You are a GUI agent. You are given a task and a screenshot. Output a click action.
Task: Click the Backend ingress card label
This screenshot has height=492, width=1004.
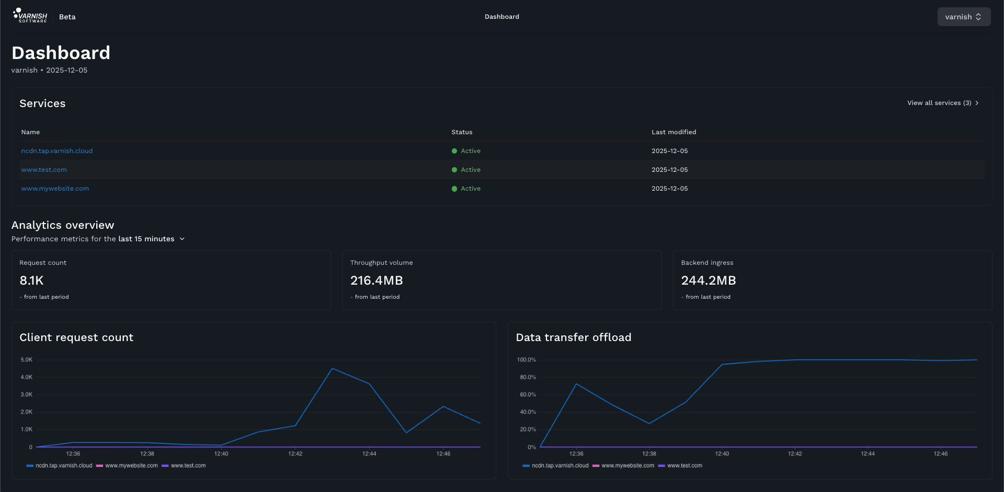tap(707, 263)
